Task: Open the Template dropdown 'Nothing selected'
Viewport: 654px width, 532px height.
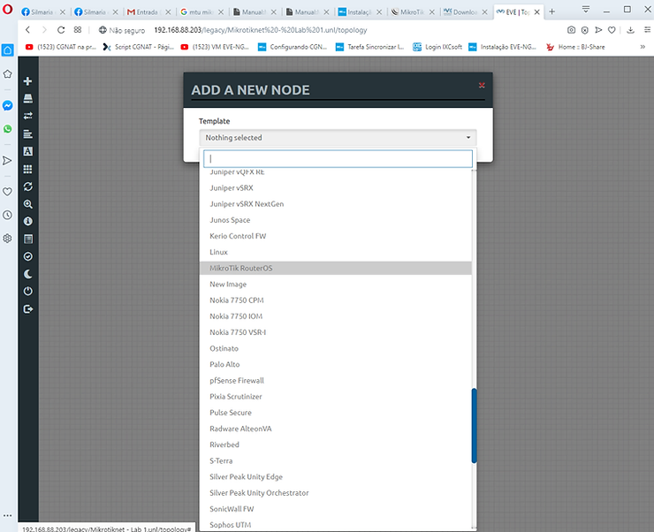Action: 338,138
